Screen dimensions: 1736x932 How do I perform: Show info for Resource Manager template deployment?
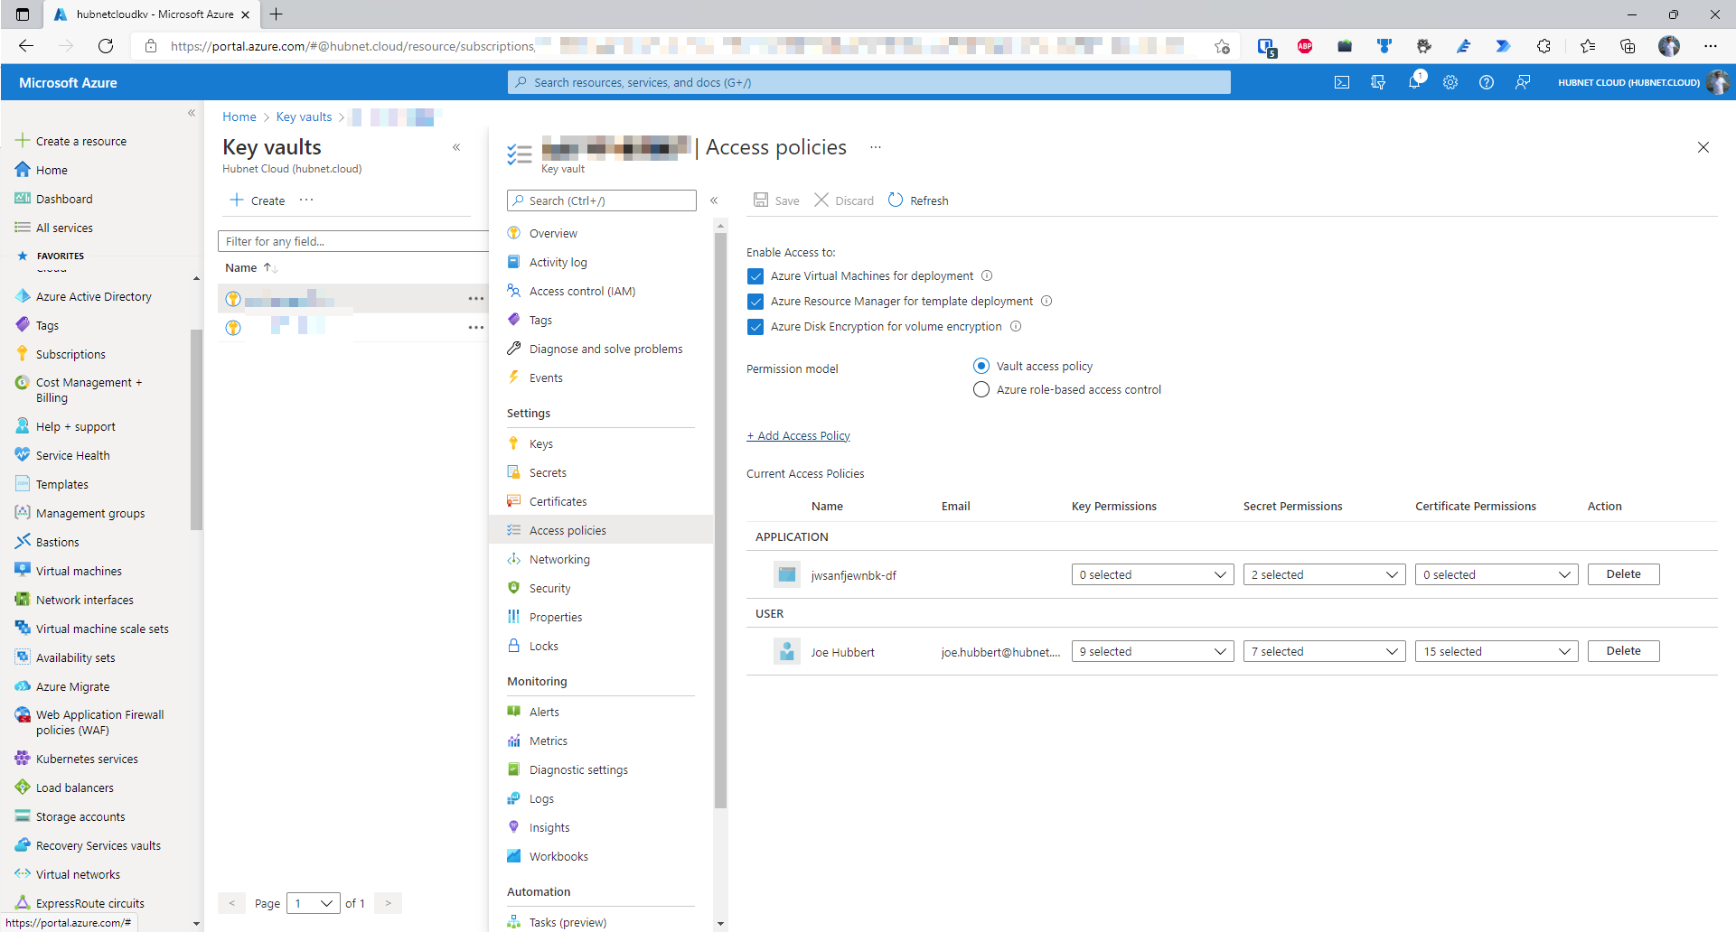[x=1046, y=301]
